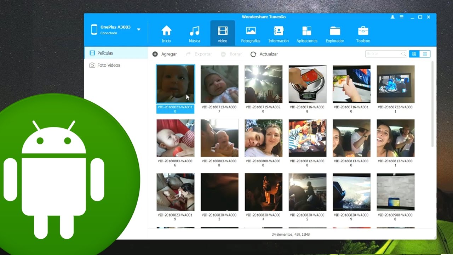453x255 pixels.
Task: Select concert video VID-20160715-WA0020
Action: [264, 84]
